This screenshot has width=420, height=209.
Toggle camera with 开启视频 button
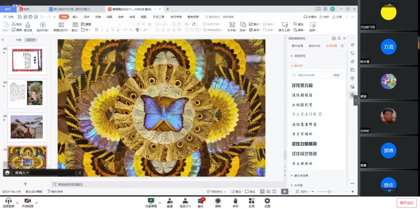pyautogui.click(x=27, y=201)
